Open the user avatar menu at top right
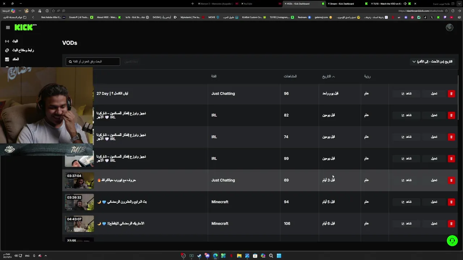Image resolution: width=463 pixels, height=260 pixels. (x=450, y=27)
